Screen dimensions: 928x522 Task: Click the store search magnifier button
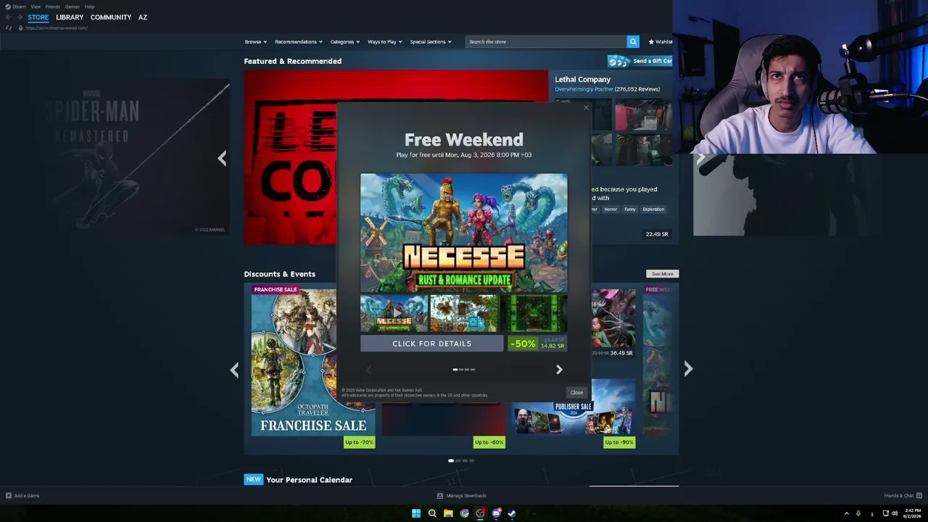click(633, 41)
